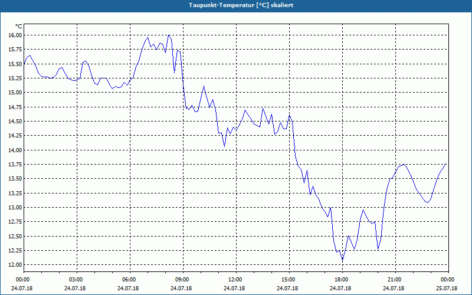Image resolution: width=472 pixels, height=295 pixels.
Task: Select the 09:00 time label
Action: click(x=183, y=280)
